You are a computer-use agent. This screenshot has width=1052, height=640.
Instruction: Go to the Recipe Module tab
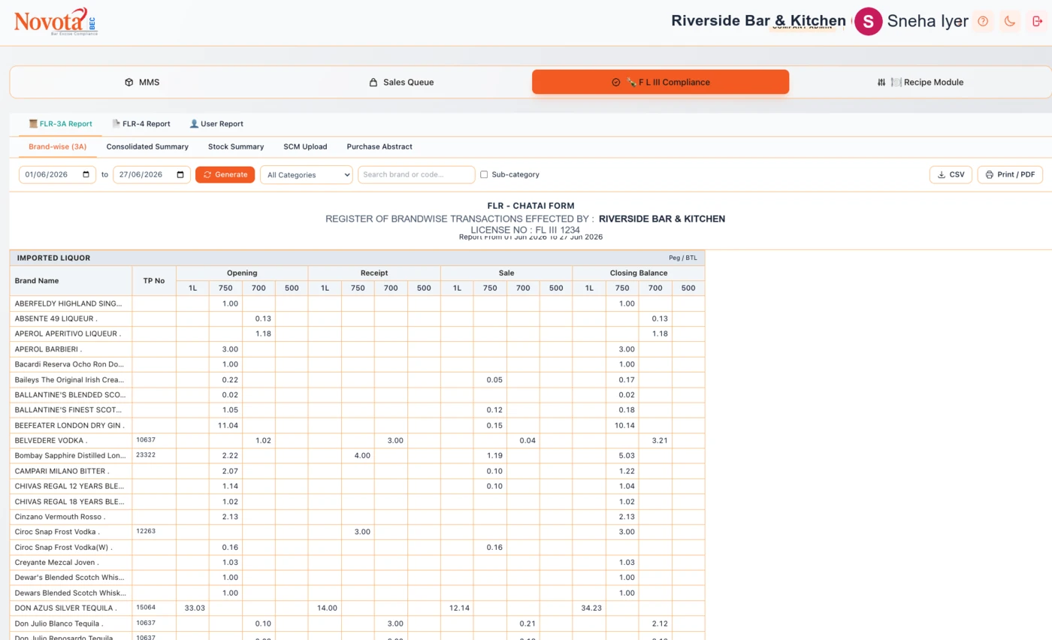(920, 82)
